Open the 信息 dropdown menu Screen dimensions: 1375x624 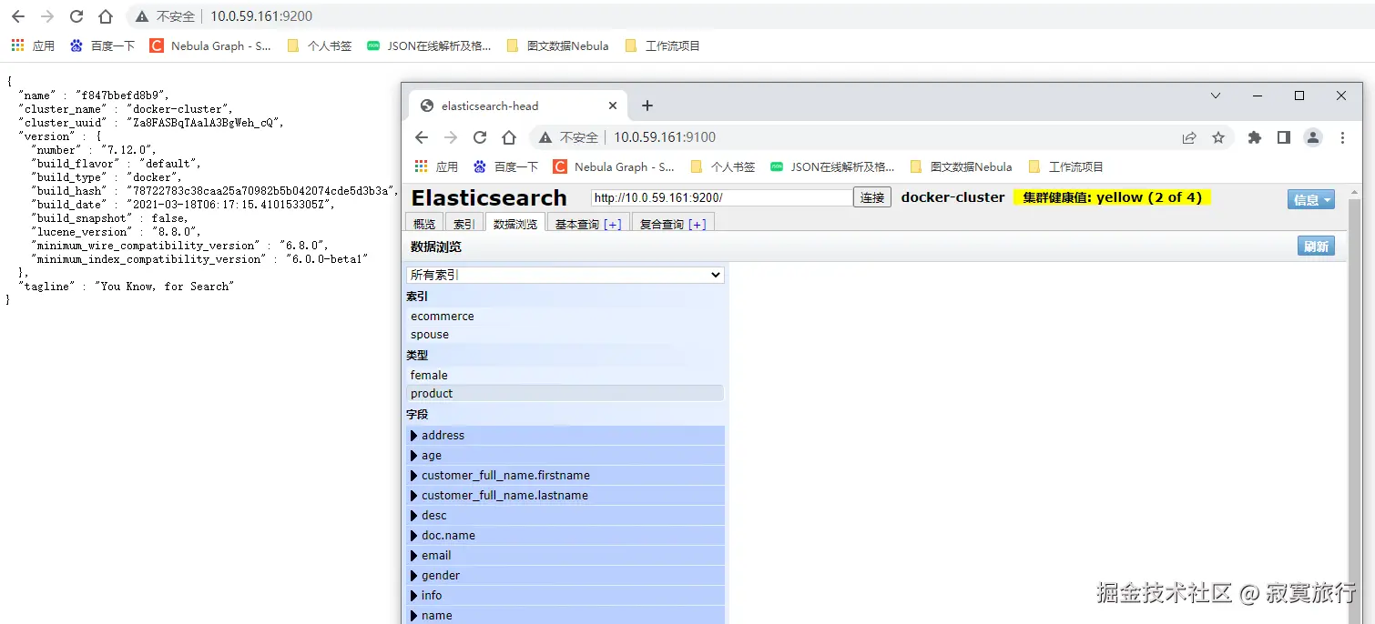click(1311, 199)
